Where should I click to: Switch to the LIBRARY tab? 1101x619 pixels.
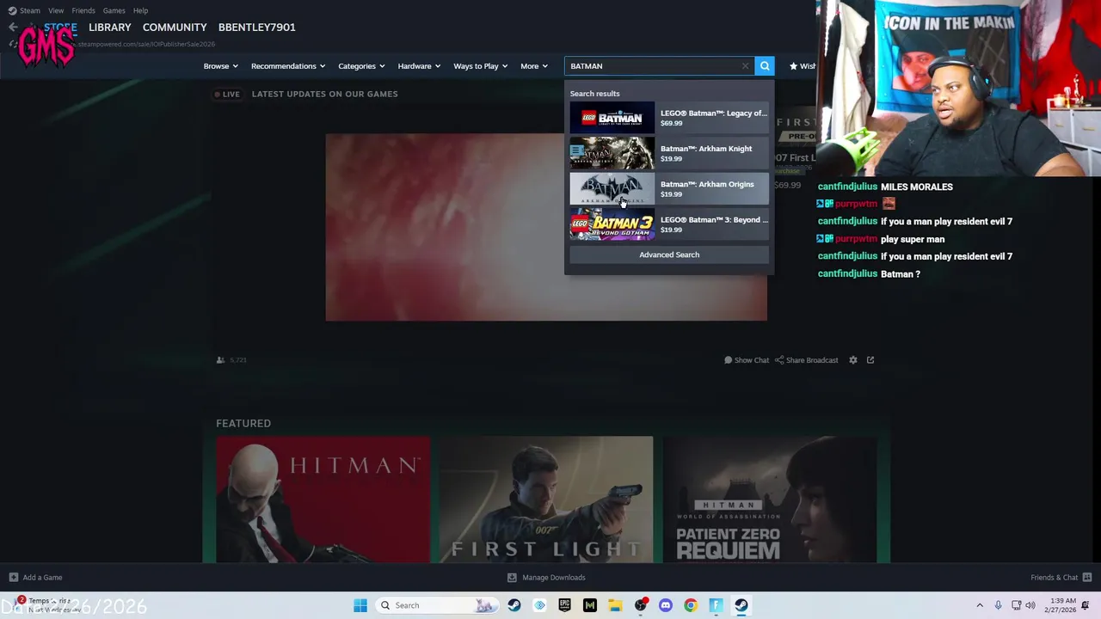pyautogui.click(x=110, y=28)
